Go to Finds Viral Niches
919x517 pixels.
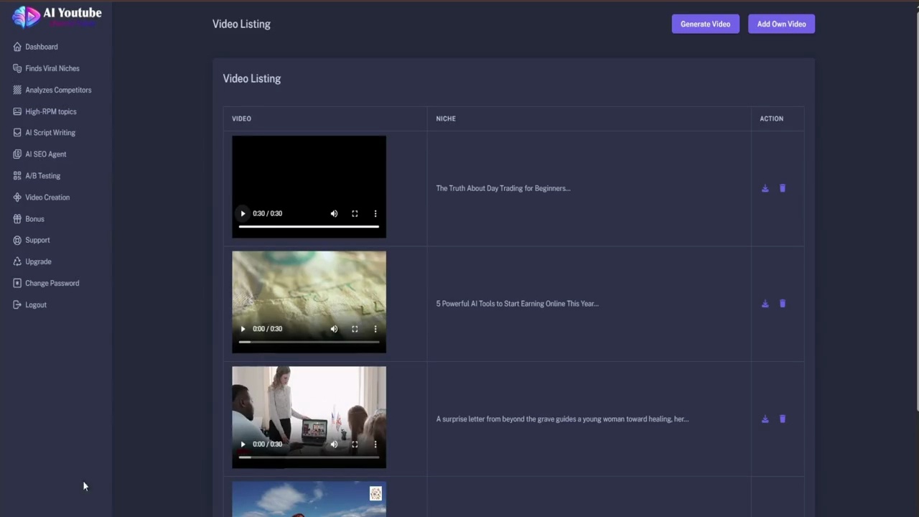52,68
